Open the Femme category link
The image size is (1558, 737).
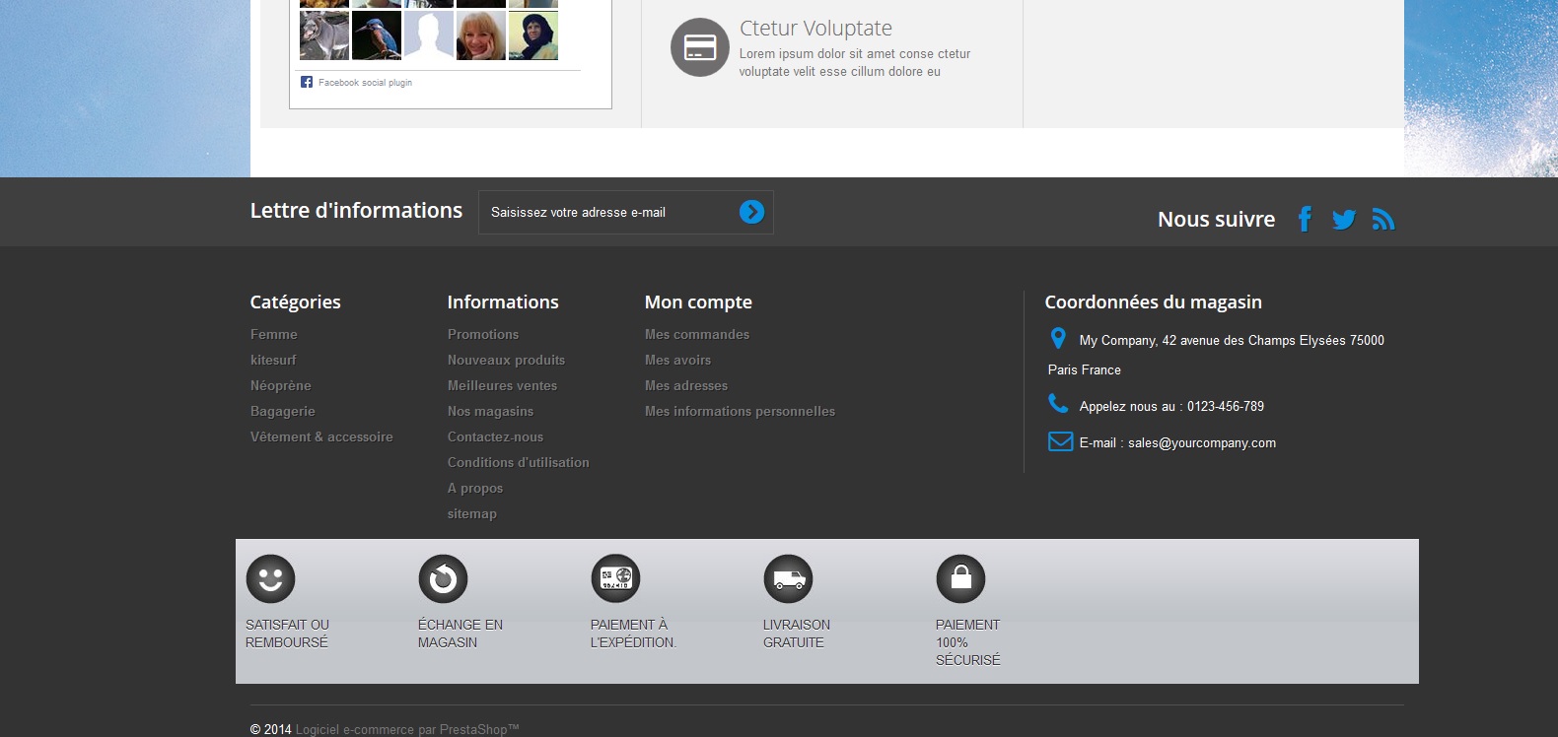point(274,334)
